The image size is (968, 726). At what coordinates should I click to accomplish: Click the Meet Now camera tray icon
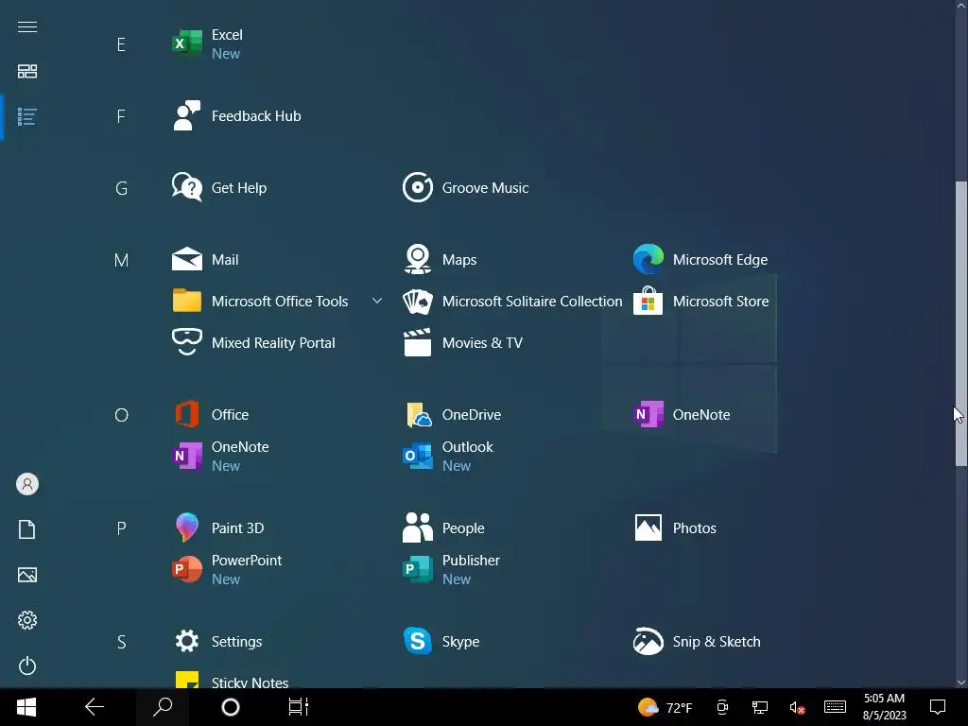(x=722, y=707)
